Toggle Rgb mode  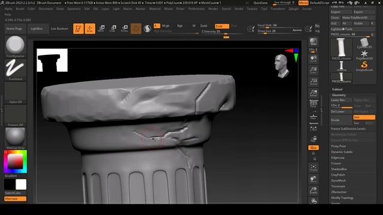pyautogui.click(x=180, y=26)
